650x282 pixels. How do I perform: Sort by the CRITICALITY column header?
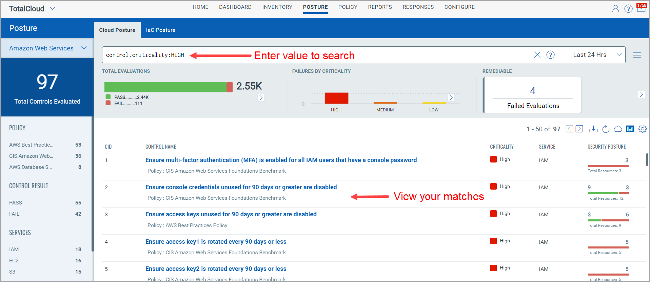coord(502,147)
